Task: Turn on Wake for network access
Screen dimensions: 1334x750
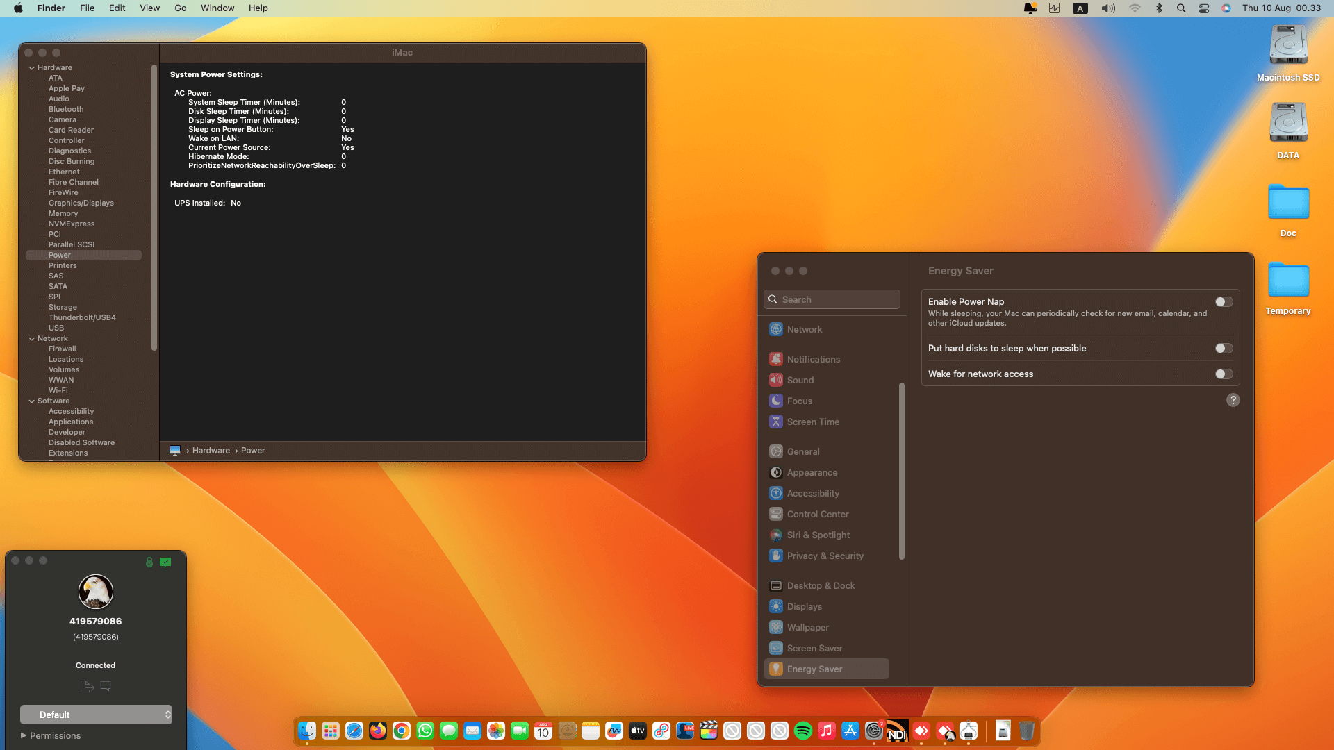Action: [x=1224, y=374]
